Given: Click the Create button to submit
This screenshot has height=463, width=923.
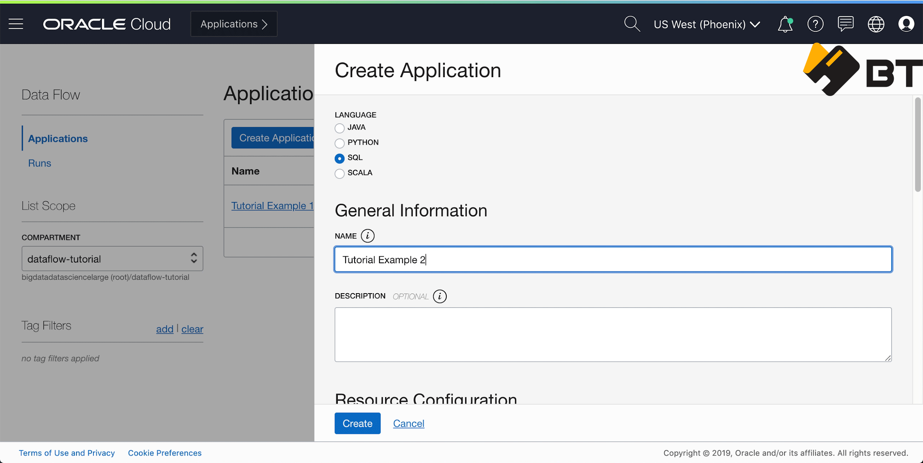Looking at the screenshot, I should [357, 423].
